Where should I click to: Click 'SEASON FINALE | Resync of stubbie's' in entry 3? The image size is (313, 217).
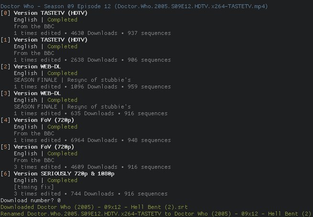coord(72,107)
